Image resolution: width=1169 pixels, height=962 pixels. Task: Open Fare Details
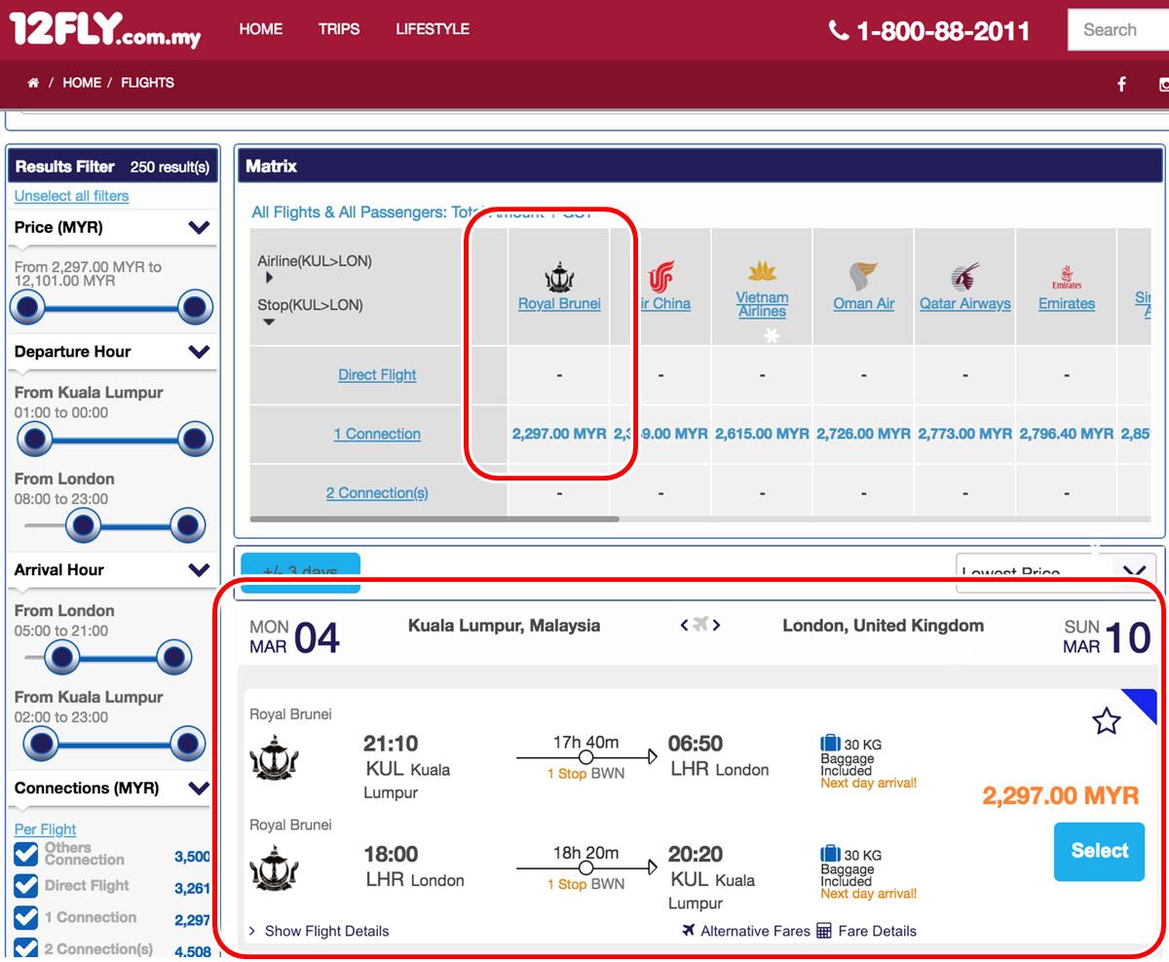(x=877, y=931)
